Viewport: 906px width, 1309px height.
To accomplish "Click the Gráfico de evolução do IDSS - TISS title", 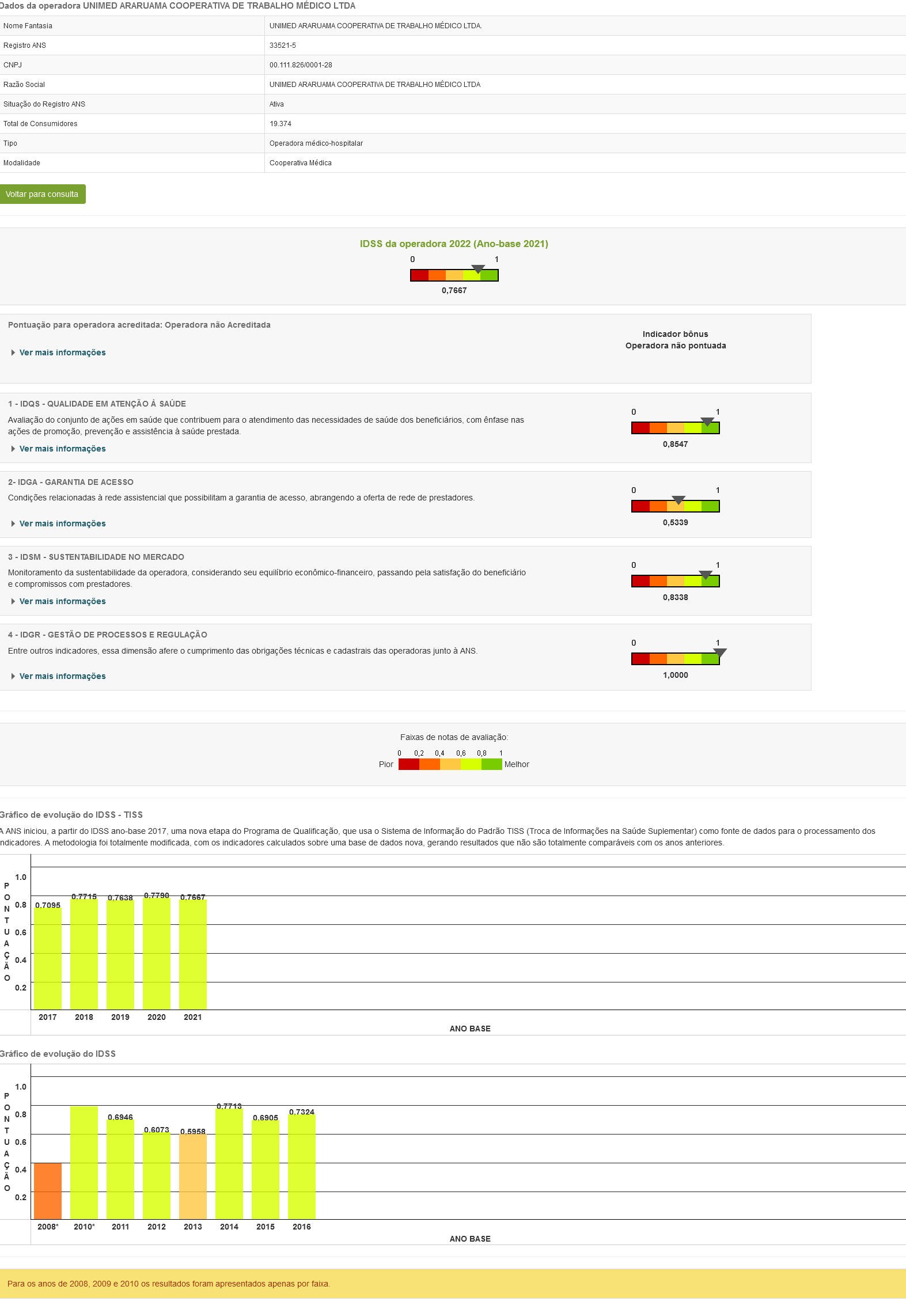I will [71, 815].
